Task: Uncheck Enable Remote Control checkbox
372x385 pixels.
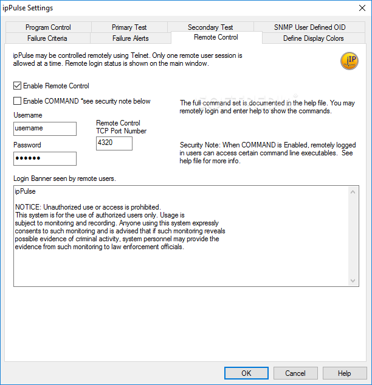Action: [17, 86]
